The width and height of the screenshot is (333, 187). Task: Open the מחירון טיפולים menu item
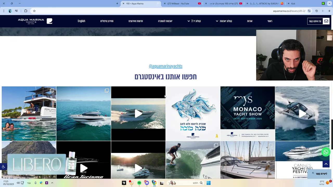pyautogui.click(x=107, y=21)
